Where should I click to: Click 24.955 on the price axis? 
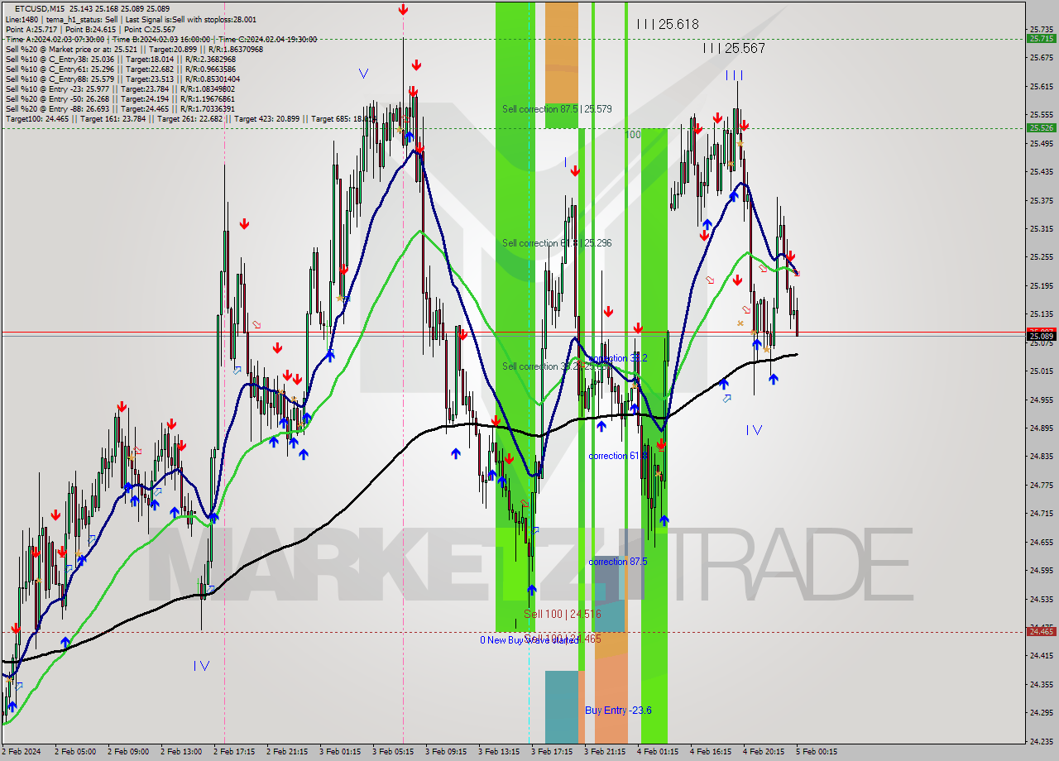1042,400
